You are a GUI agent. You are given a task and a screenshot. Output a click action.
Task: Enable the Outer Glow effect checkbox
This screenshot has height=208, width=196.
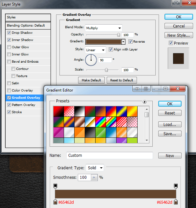tap(9, 47)
